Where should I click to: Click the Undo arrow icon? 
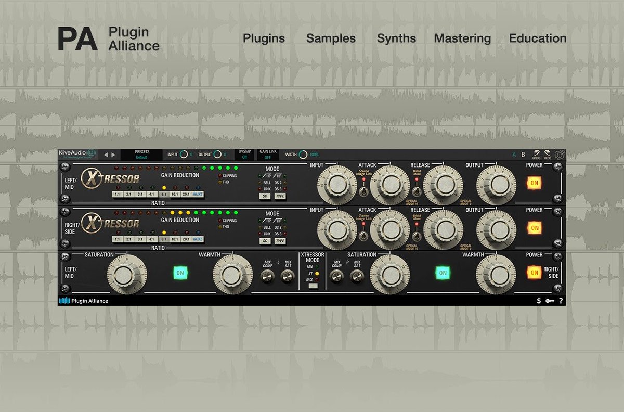pos(537,153)
